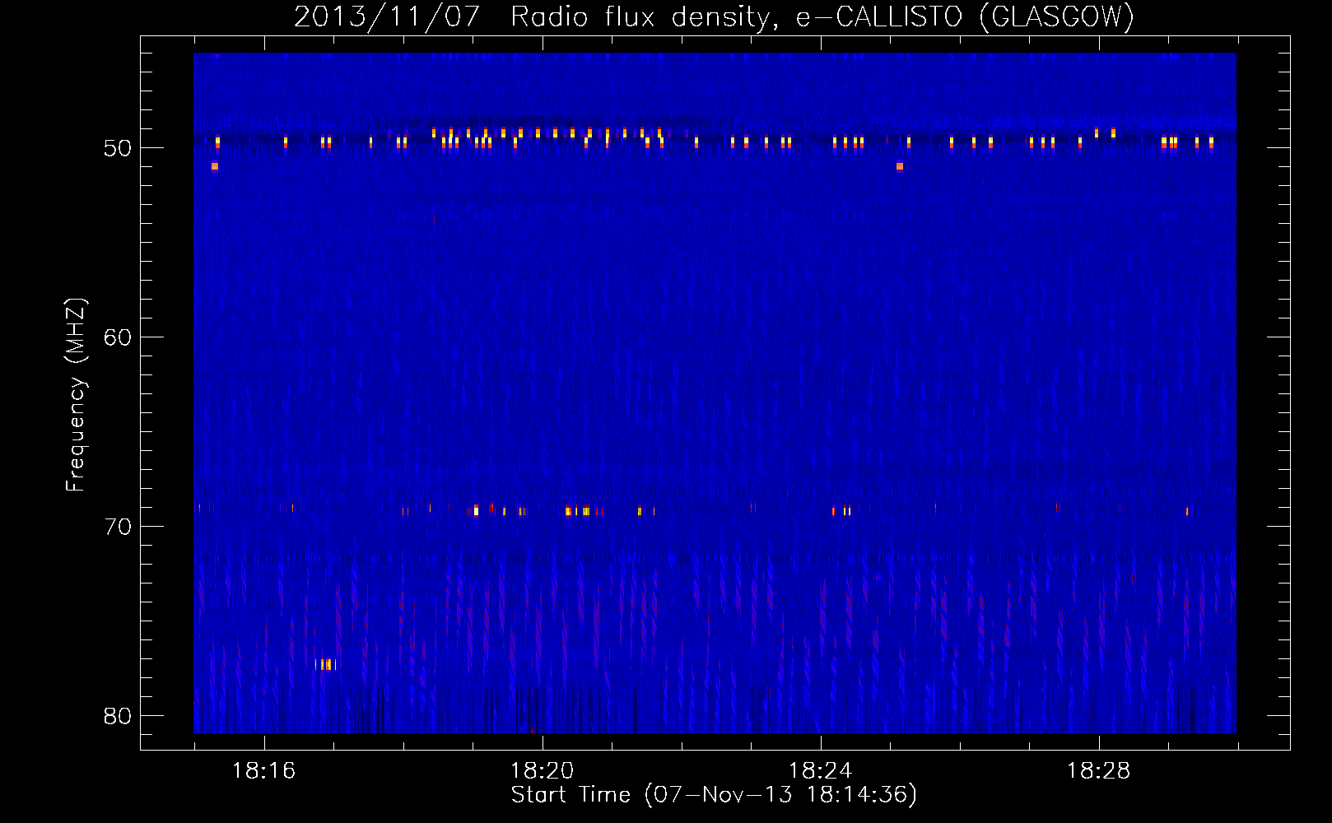Click the 70 frequency tick label
The image size is (1332, 823).
(118, 527)
